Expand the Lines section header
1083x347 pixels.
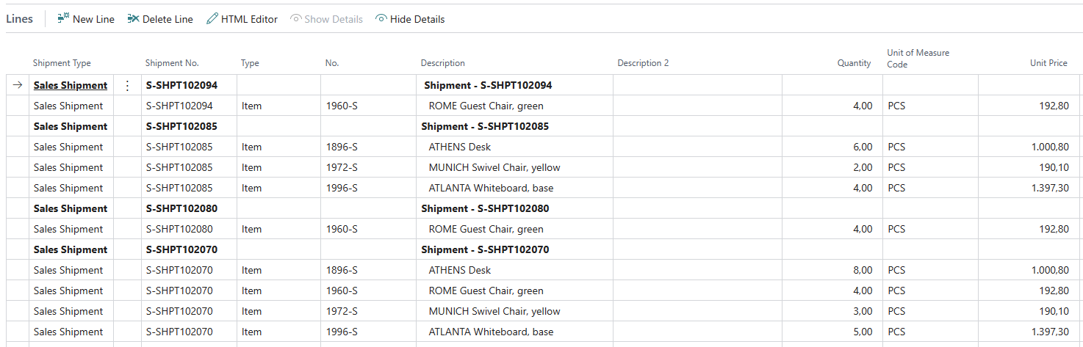[20, 19]
